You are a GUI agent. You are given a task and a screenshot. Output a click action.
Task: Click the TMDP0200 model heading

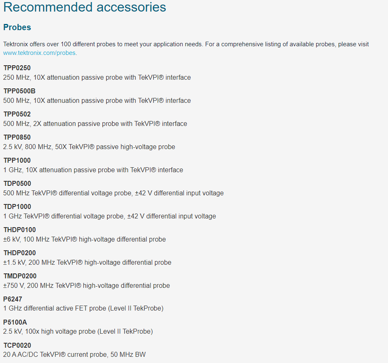(x=20, y=276)
